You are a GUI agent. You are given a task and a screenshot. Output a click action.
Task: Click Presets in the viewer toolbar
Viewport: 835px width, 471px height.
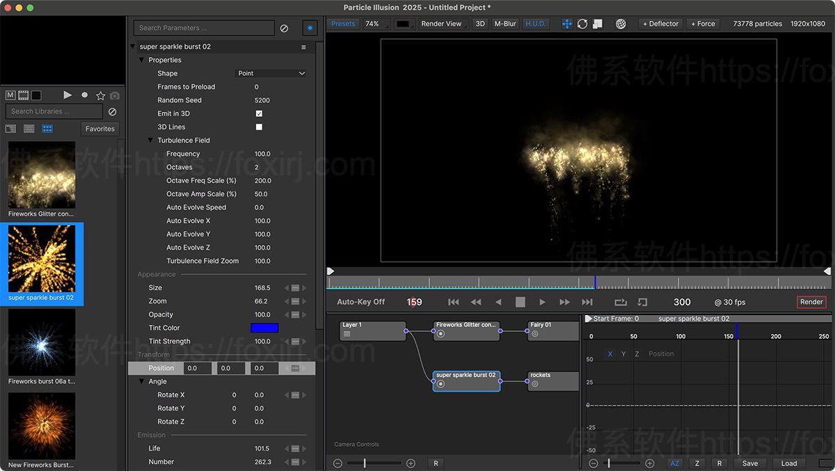343,23
